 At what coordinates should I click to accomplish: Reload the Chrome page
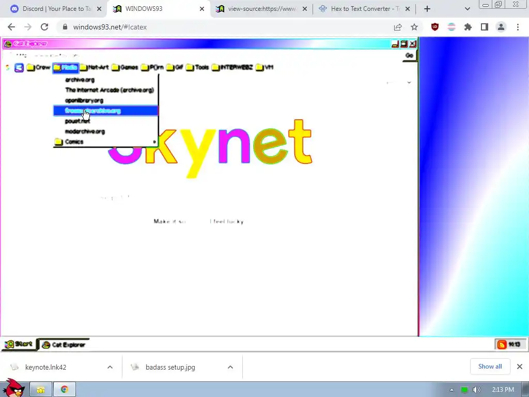tap(44, 27)
